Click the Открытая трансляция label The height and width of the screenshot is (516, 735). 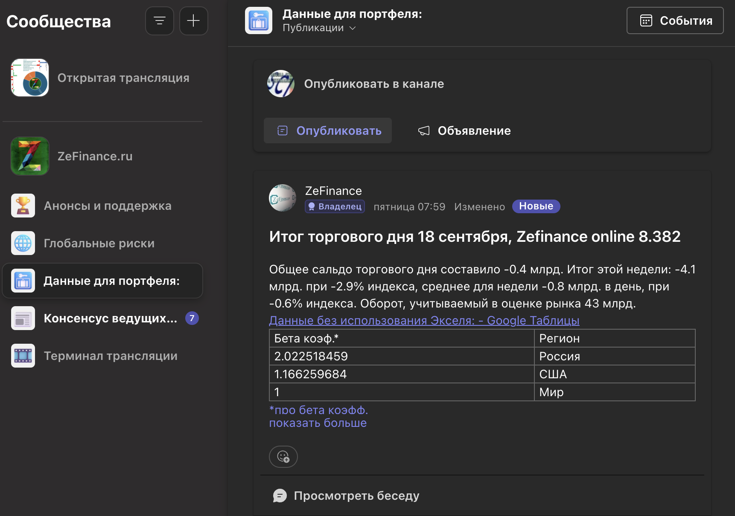pyautogui.click(x=123, y=78)
